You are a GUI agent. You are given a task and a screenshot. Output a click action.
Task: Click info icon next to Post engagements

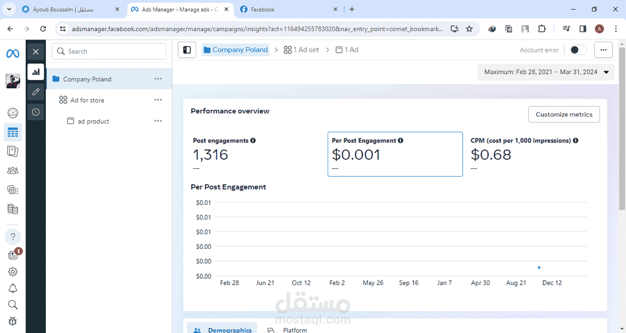pos(253,141)
